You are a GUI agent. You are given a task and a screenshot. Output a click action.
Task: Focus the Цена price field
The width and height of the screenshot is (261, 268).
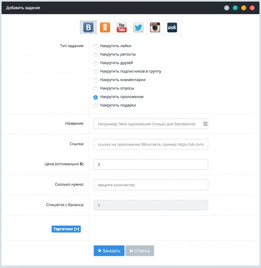[x=151, y=164]
